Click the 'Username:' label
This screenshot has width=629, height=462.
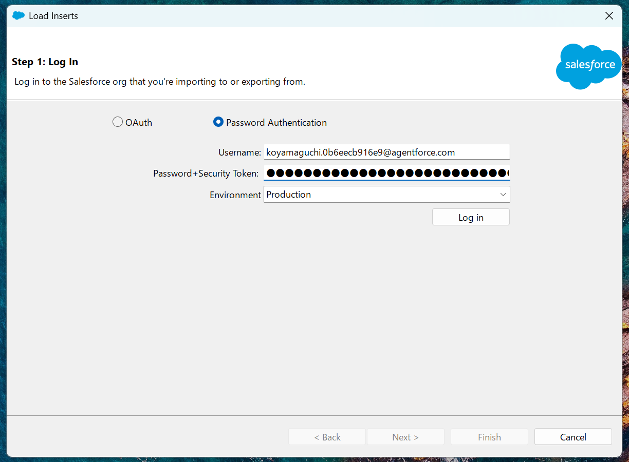[239, 152]
